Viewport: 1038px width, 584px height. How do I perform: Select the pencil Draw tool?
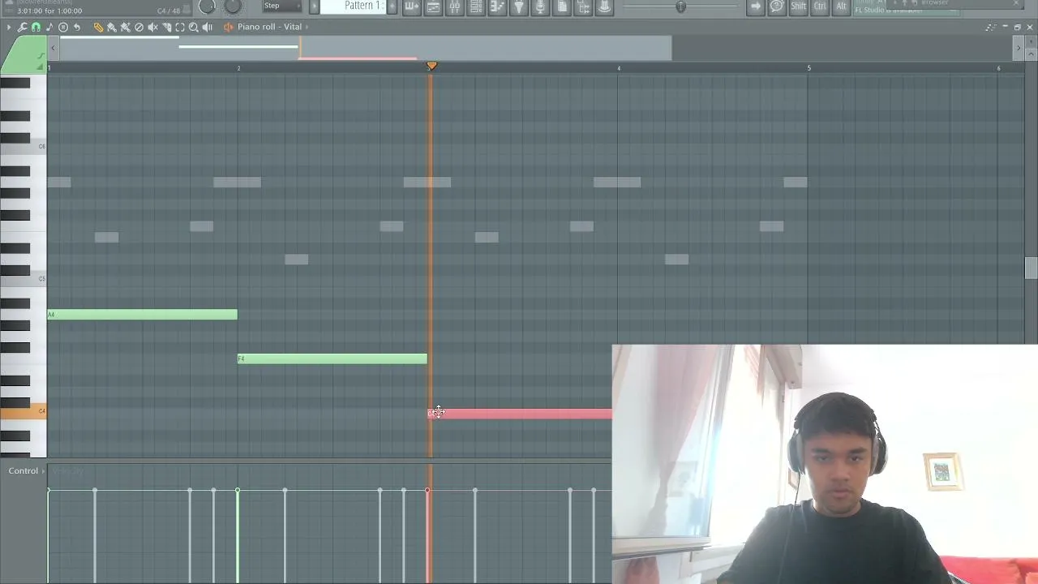(98, 27)
